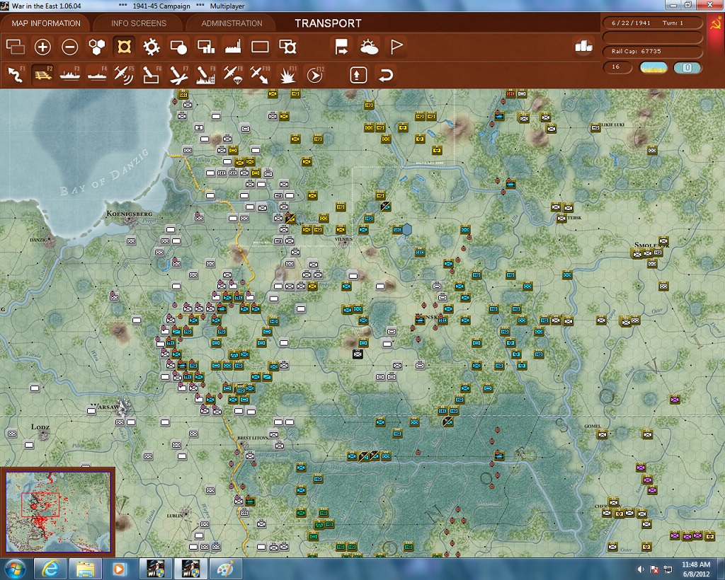Click the overview minimap
This screenshot has height=580, width=725.
58,511
